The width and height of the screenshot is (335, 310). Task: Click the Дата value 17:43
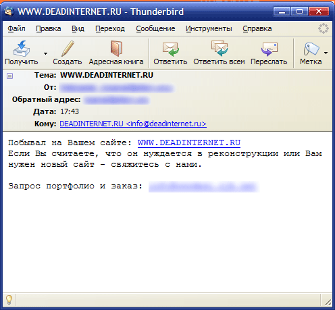[x=70, y=111]
